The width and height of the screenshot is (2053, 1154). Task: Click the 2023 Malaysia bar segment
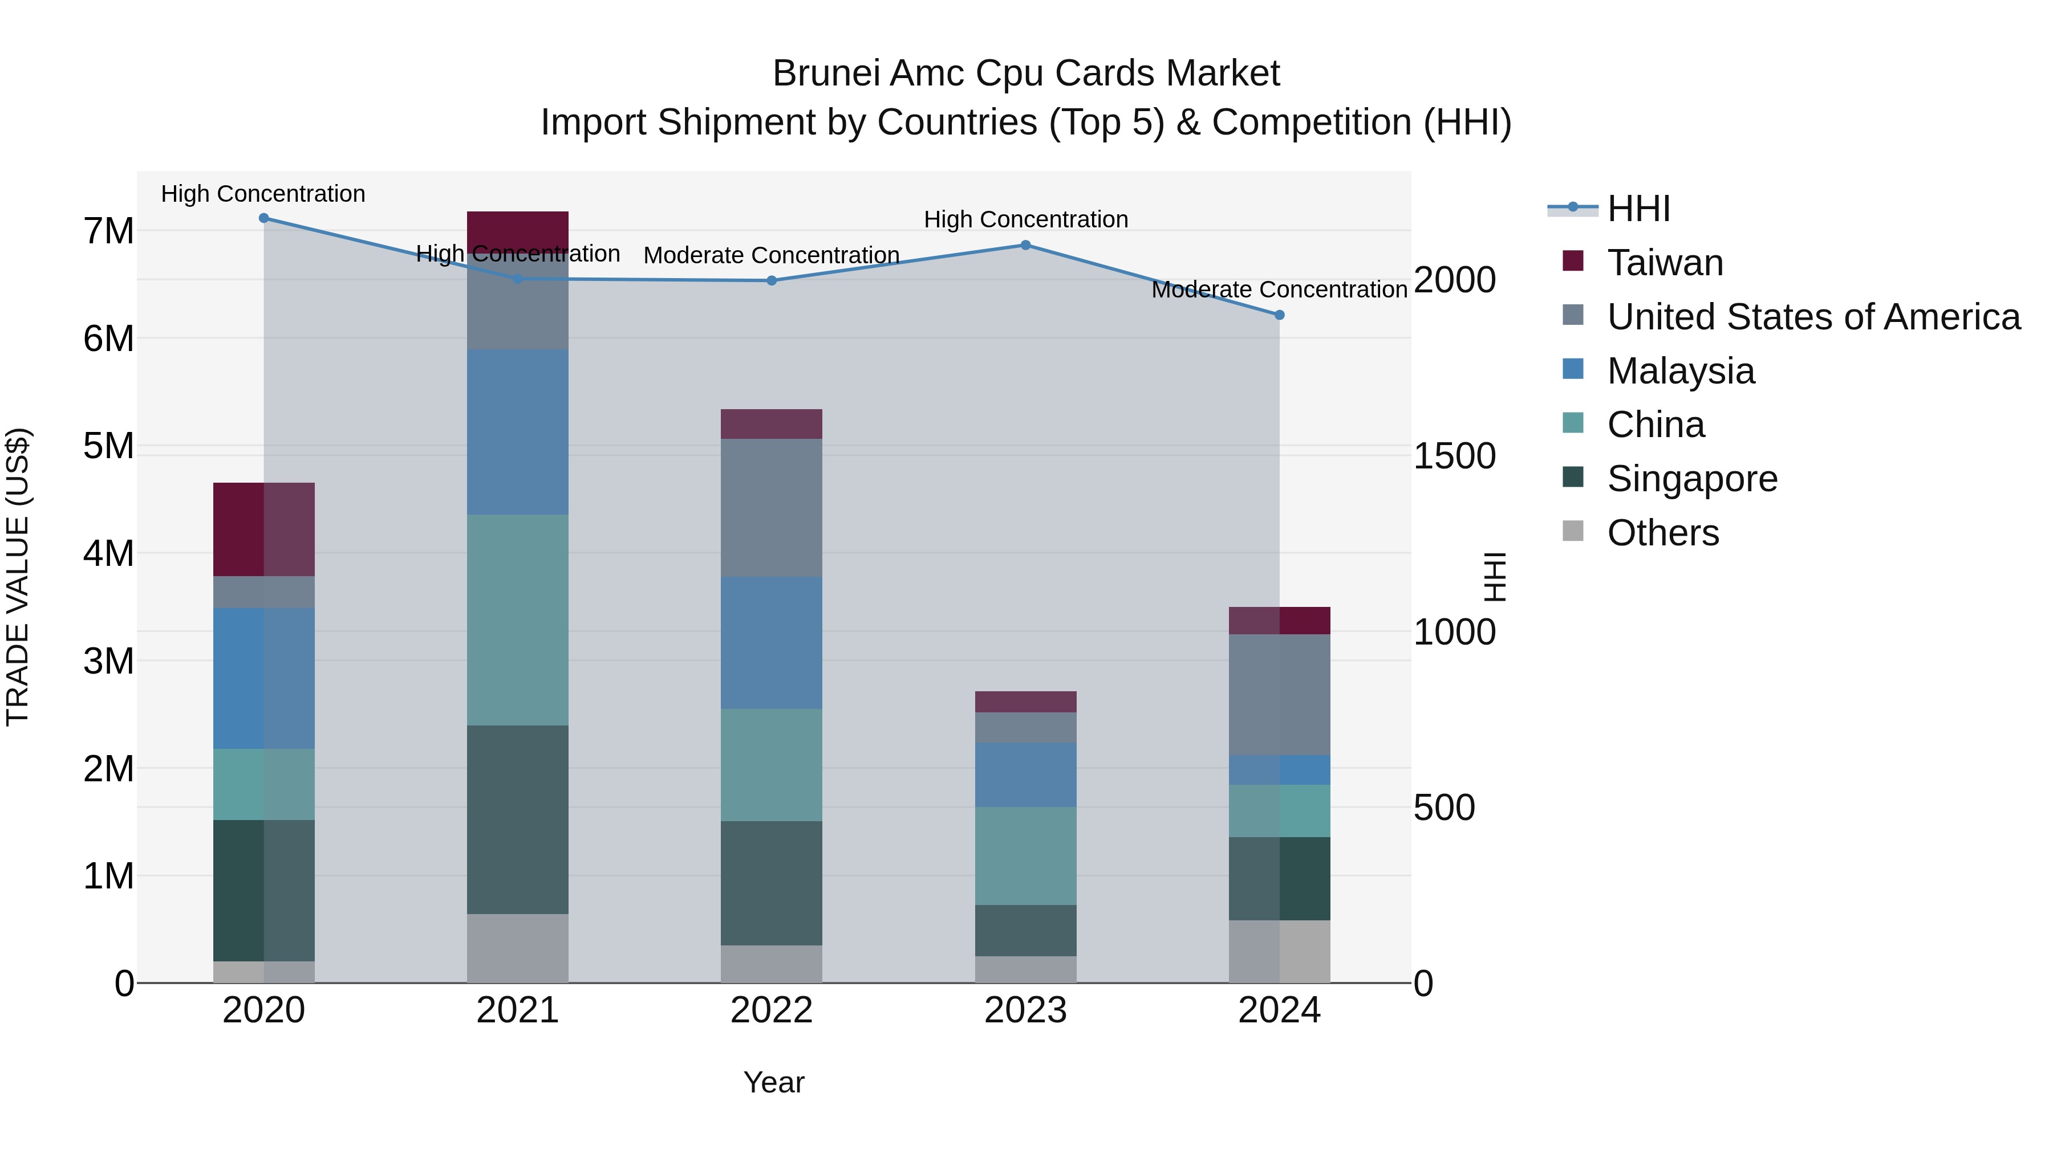coord(1026,775)
